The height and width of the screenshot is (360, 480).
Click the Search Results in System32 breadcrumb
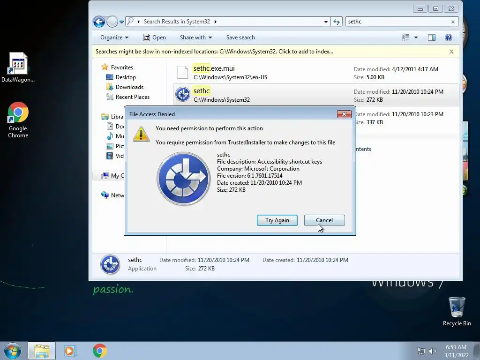point(177,22)
